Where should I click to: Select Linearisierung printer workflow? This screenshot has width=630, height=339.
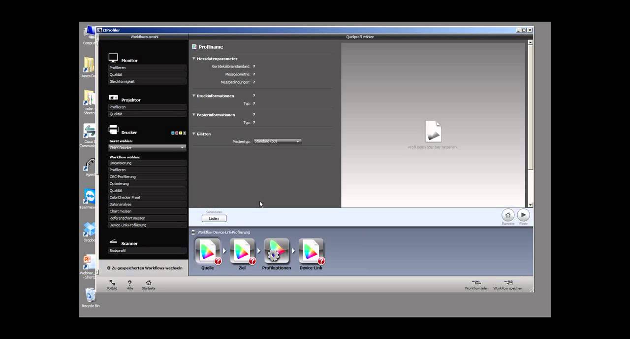tap(147, 163)
